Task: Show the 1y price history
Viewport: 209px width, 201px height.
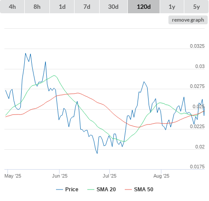Action: (172, 7)
